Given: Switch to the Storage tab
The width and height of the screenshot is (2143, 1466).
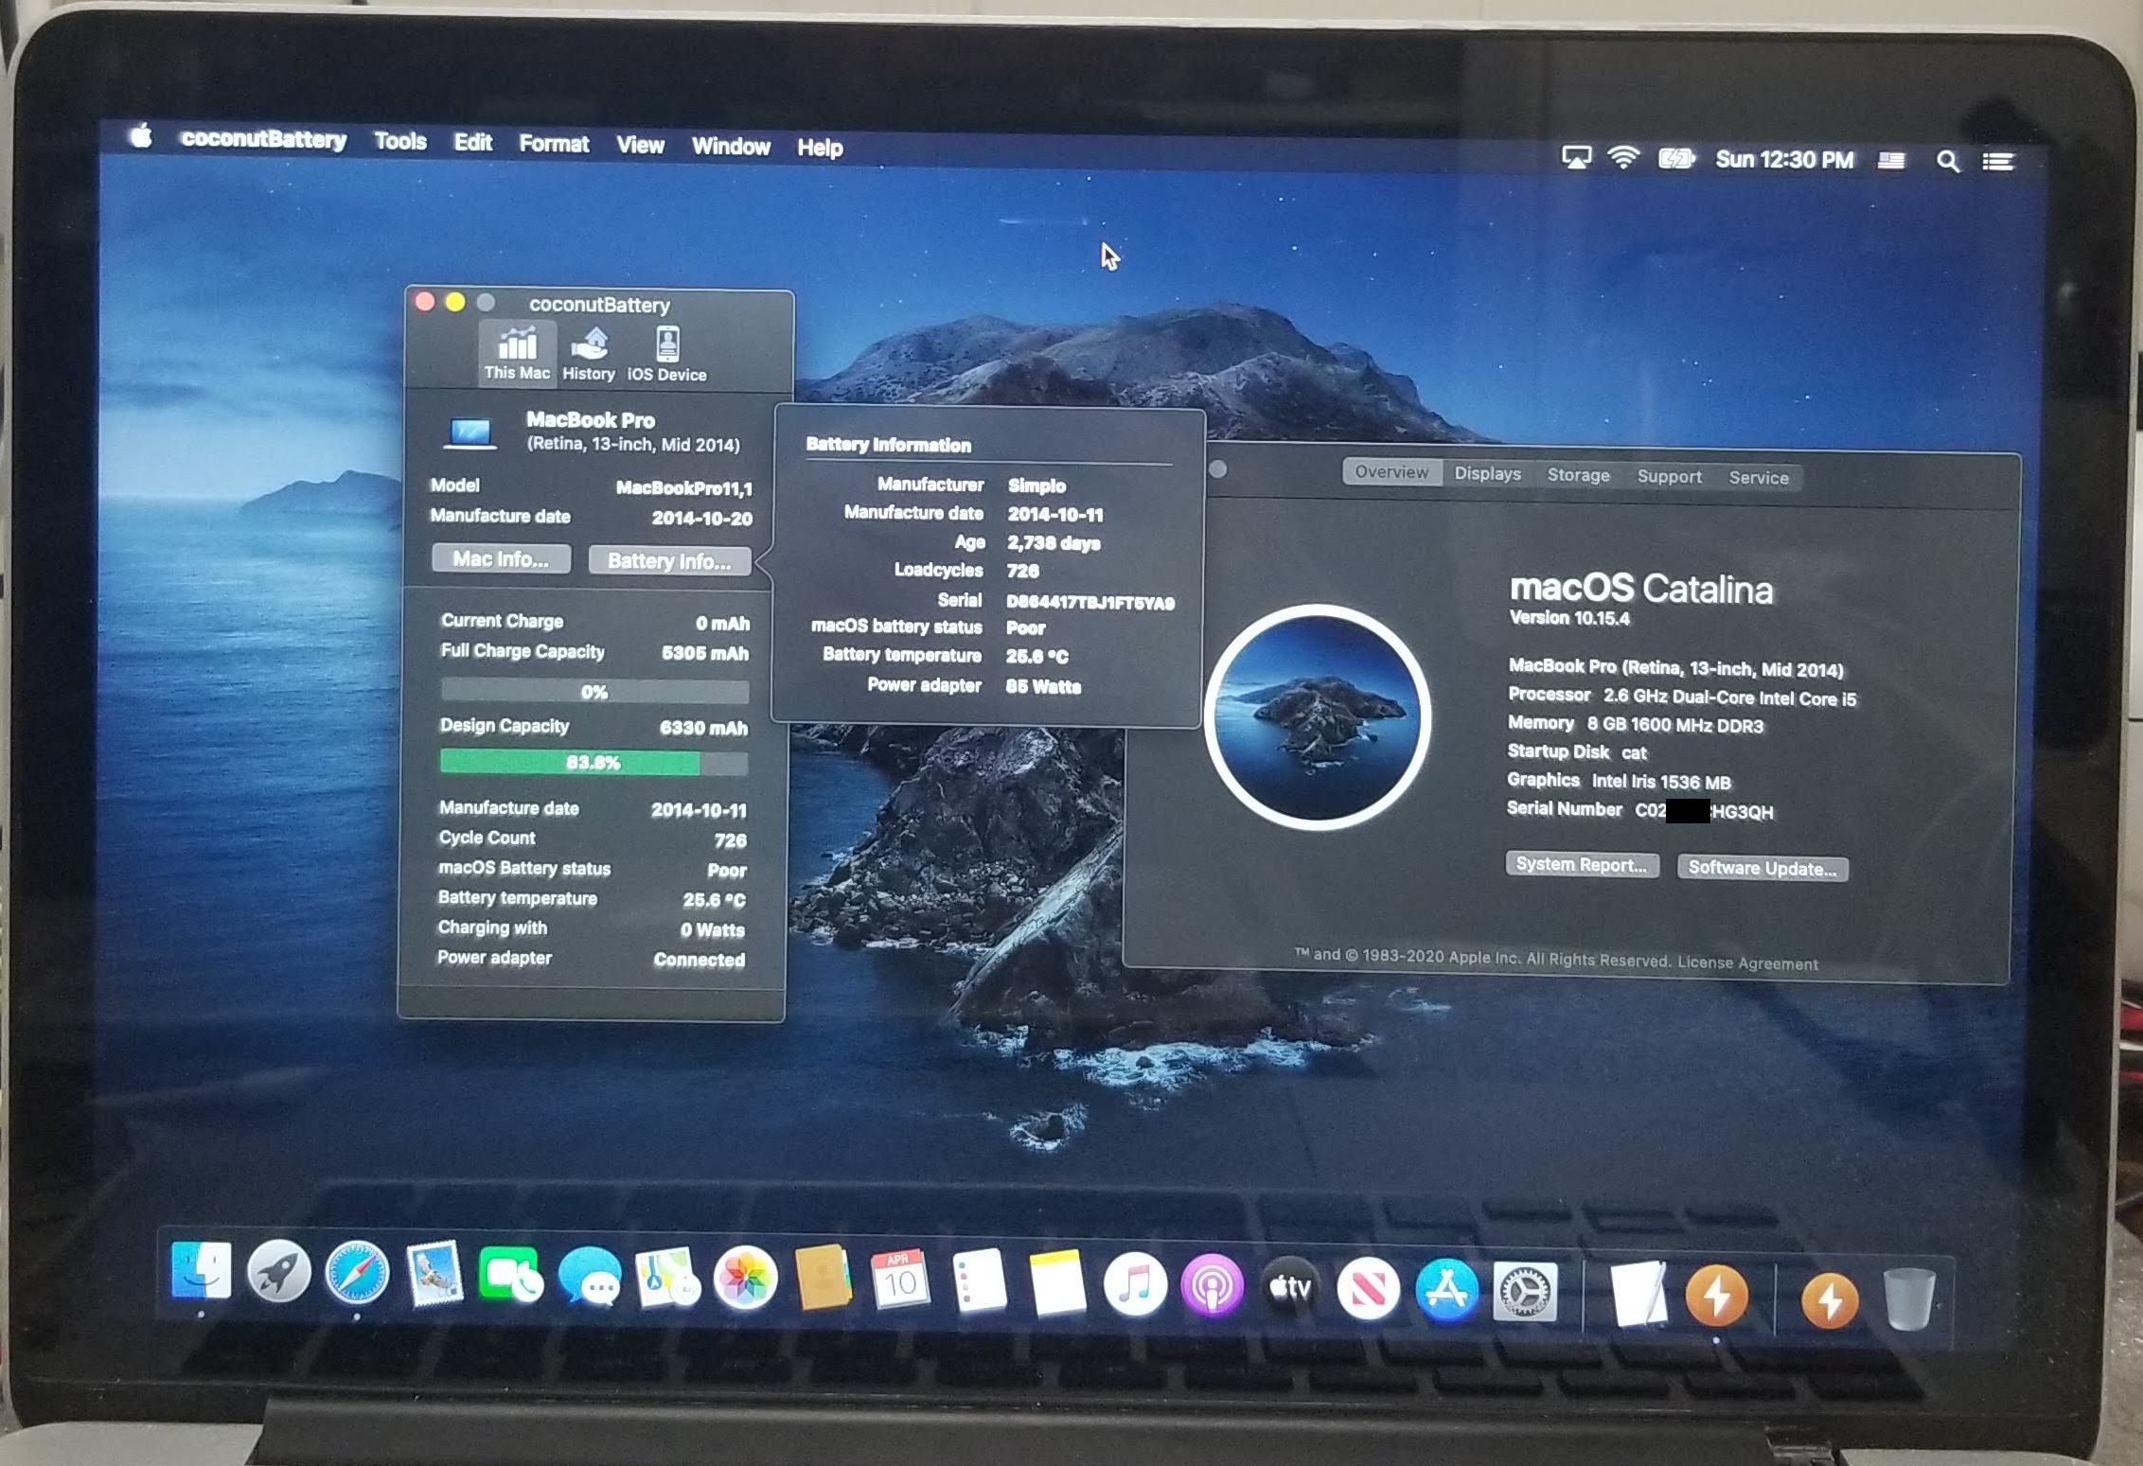Looking at the screenshot, I should coord(1578,475).
